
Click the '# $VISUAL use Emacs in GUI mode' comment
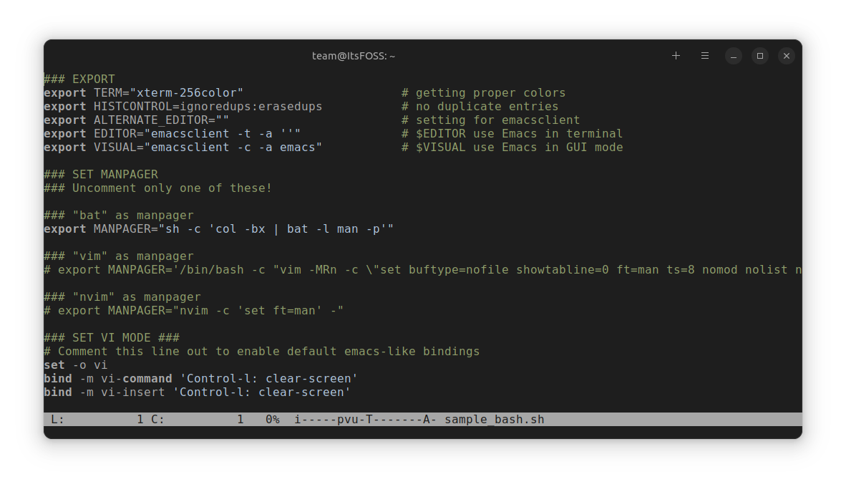pyautogui.click(x=512, y=148)
